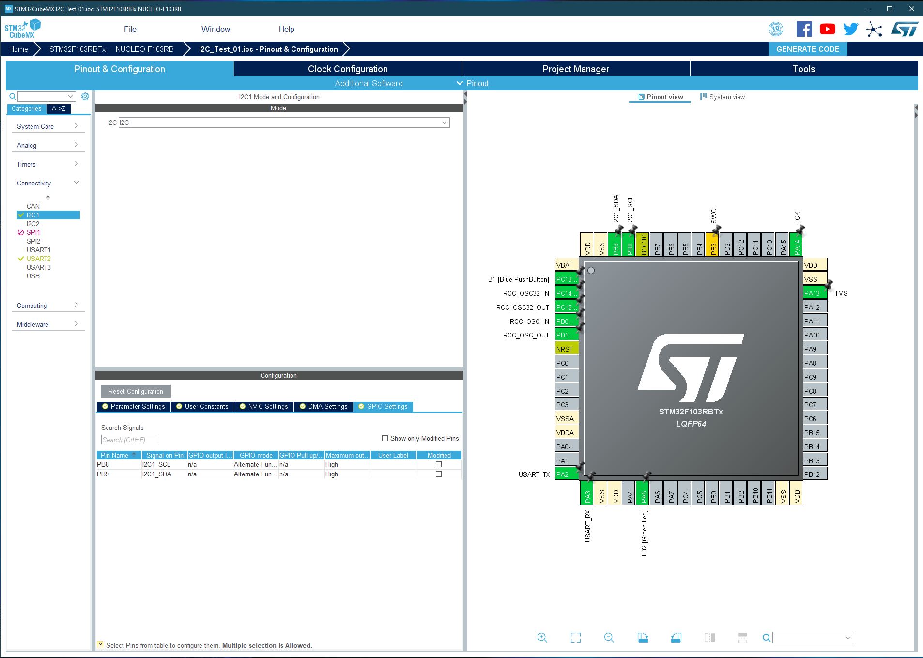
Task: Expand the Analog category
Action: click(x=48, y=145)
